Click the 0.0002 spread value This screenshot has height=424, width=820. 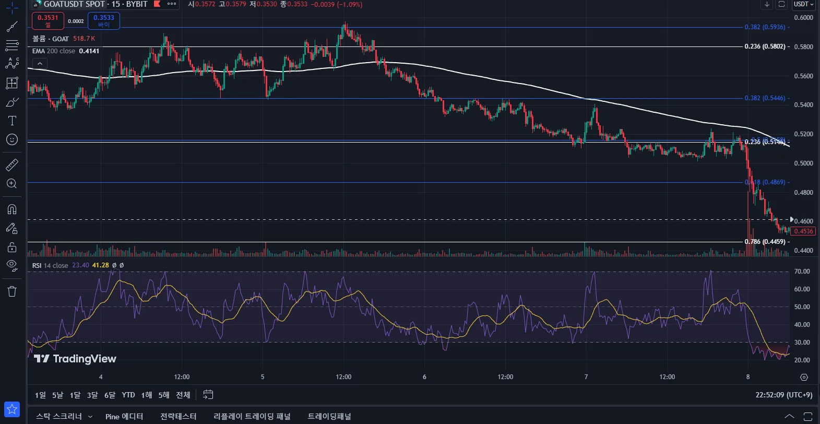point(76,21)
